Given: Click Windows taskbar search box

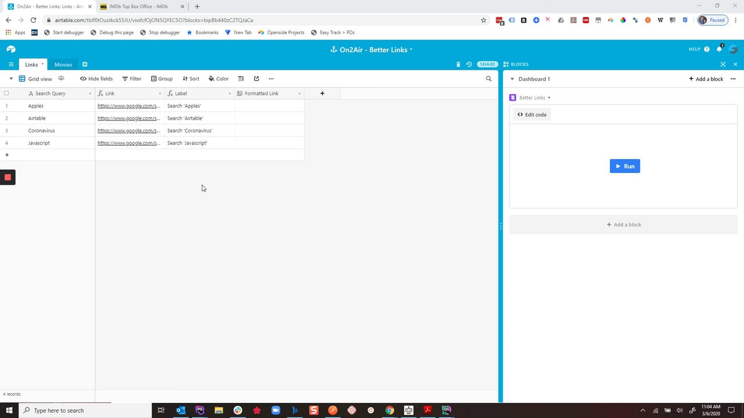Looking at the screenshot, I should [84, 410].
